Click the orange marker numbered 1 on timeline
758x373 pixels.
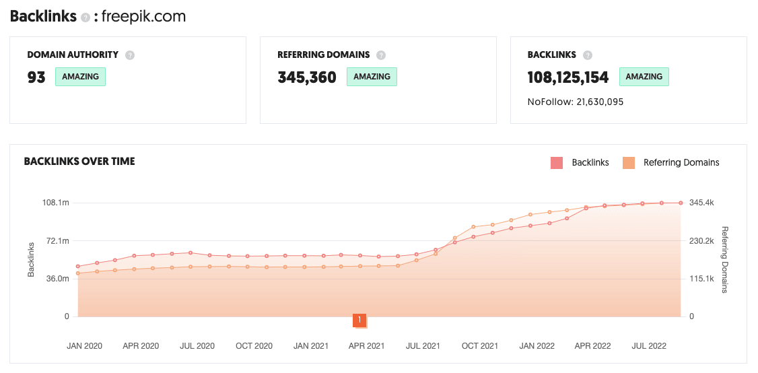pos(359,320)
